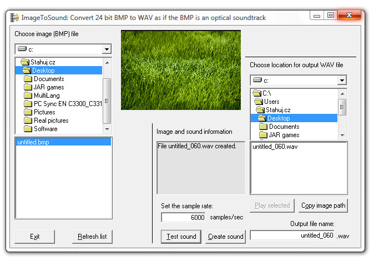Click the down arrow of image folder list scrollbar
Screen dimensions: 374x266
tap(107, 129)
